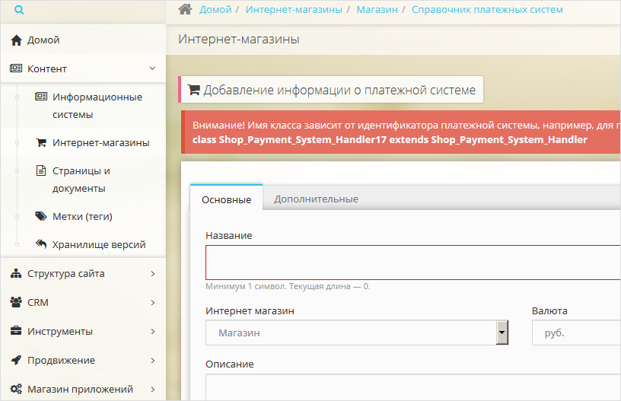Collapse the Контент menu section
The image size is (621, 401).
click(152, 68)
